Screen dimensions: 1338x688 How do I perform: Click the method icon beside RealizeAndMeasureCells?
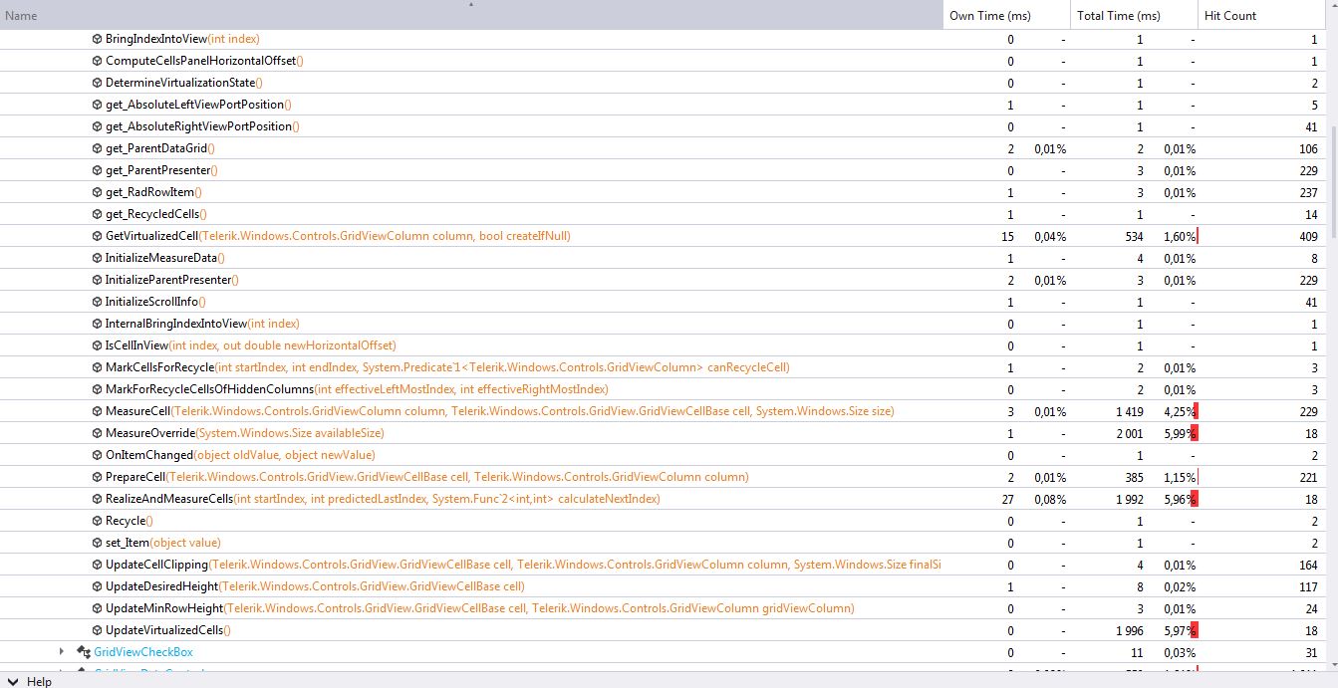coord(97,499)
